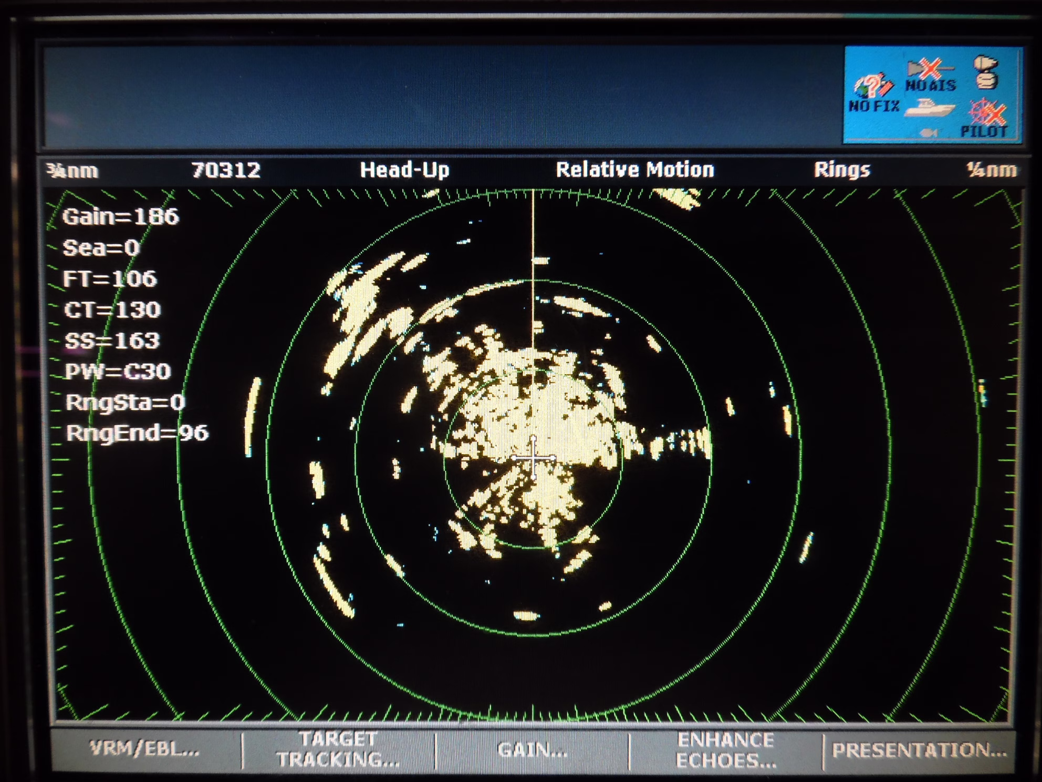The image size is (1042, 782).
Task: Click the Sea=0 readout
Action: [101, 248]
